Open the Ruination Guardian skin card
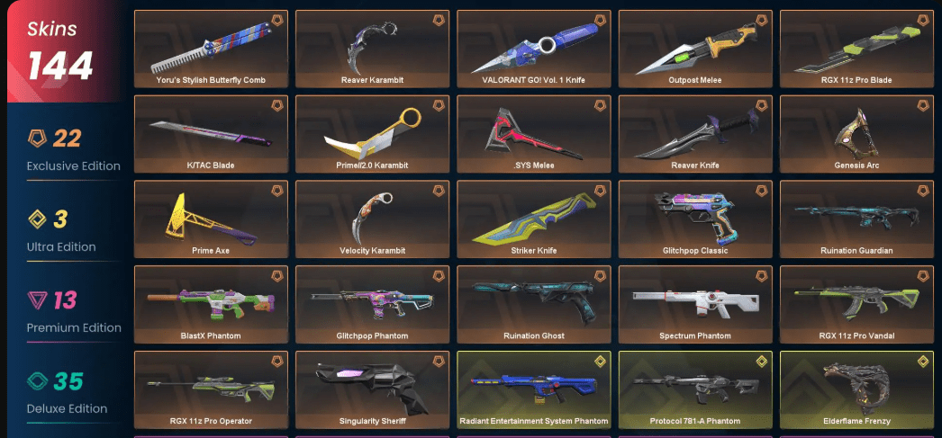942x438 pixels. [856, 219]
